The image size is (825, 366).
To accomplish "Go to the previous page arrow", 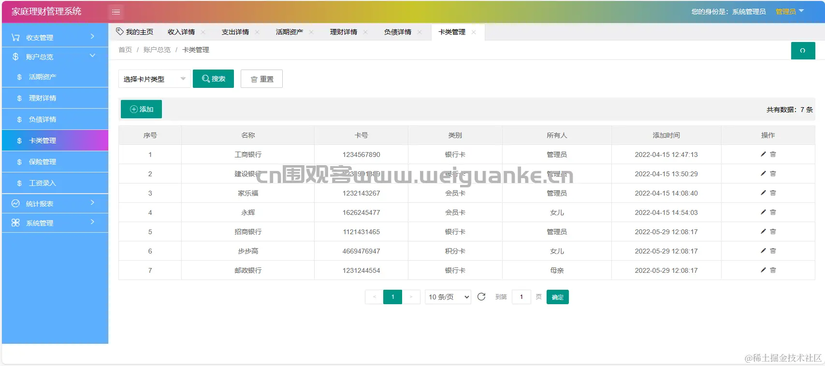I will [374, 297].
